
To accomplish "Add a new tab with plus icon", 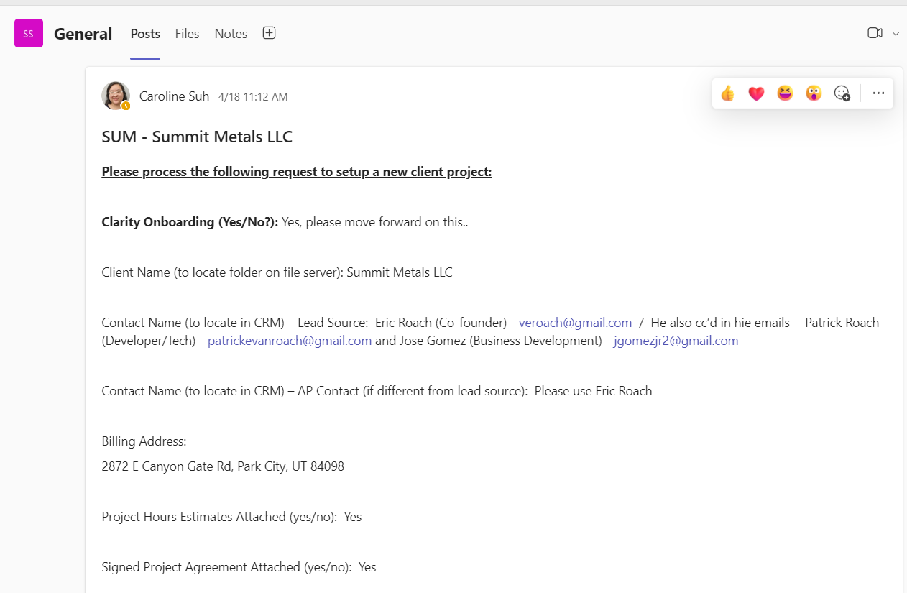I will [269, 33].
